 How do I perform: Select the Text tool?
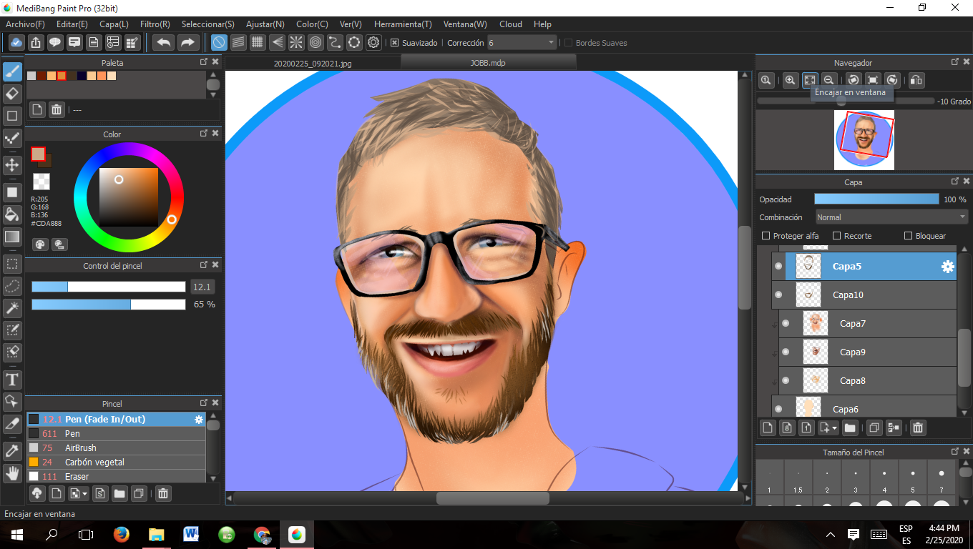pos(12,379)
